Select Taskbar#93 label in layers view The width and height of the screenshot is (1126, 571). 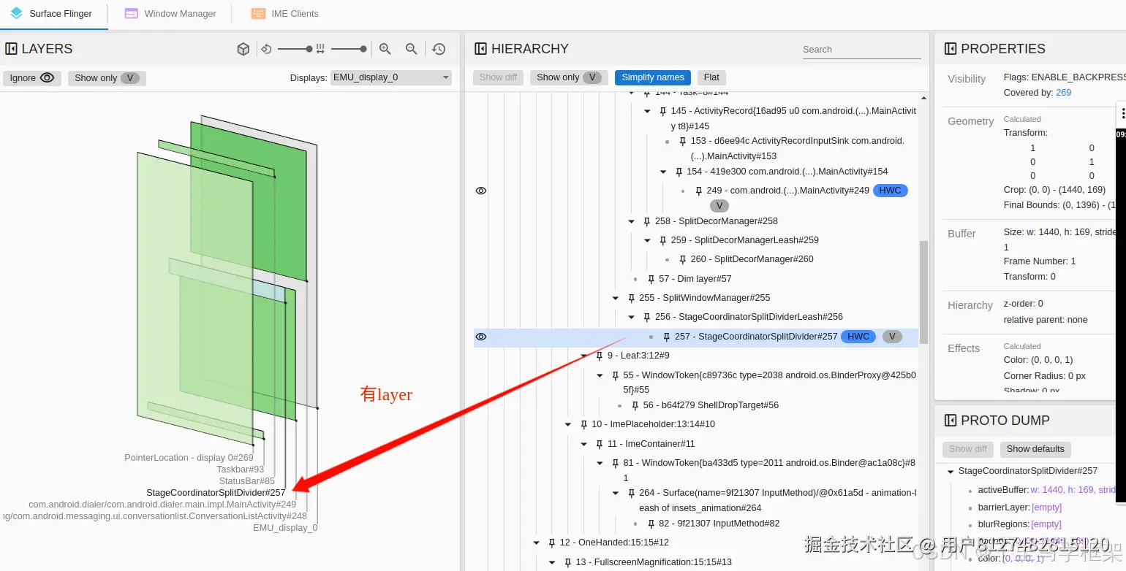pos(241,470)
